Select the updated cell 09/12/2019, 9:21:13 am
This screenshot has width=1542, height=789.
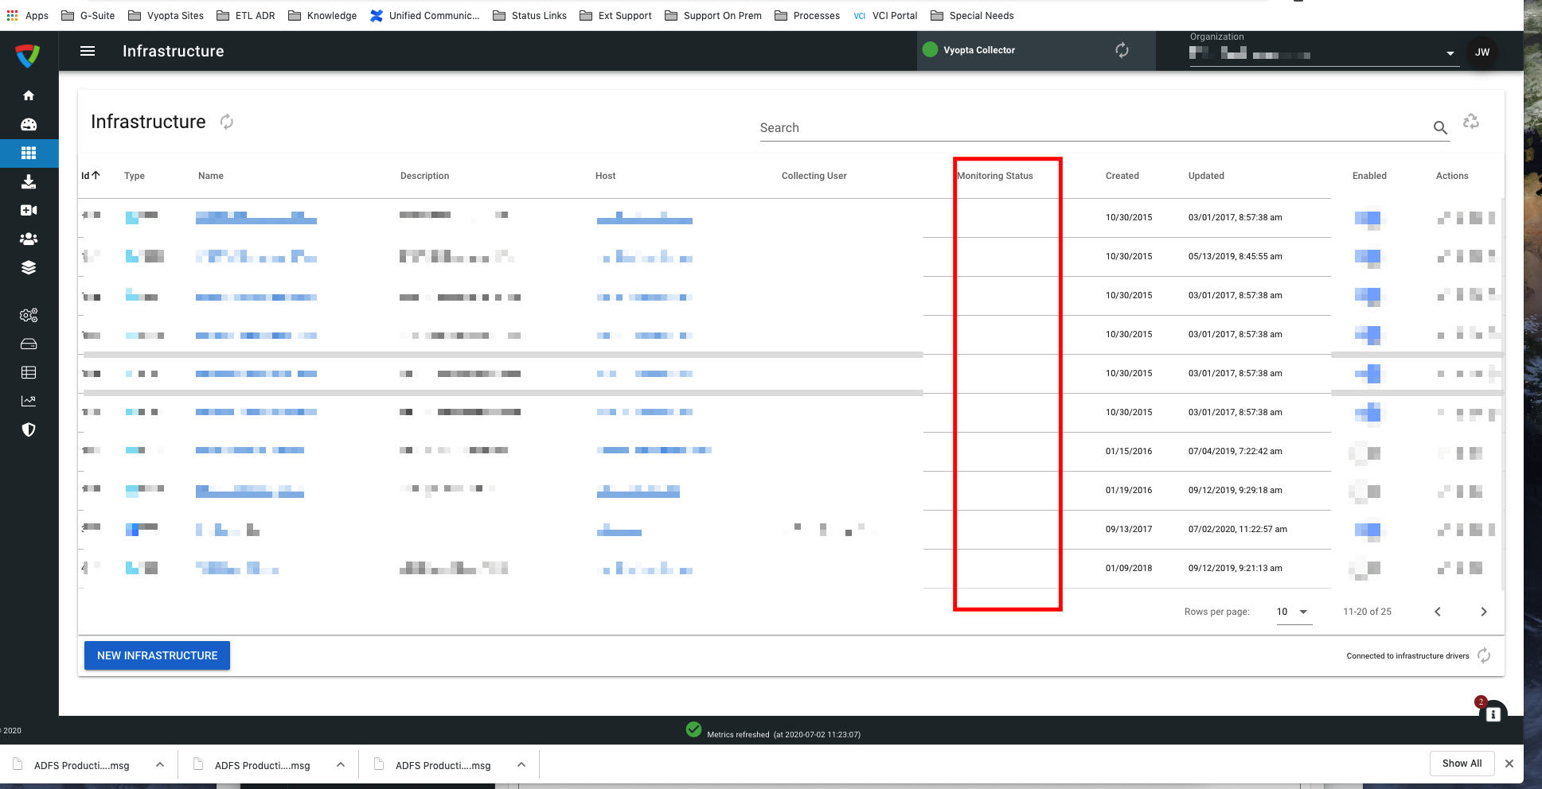(x=1236, y=568)
